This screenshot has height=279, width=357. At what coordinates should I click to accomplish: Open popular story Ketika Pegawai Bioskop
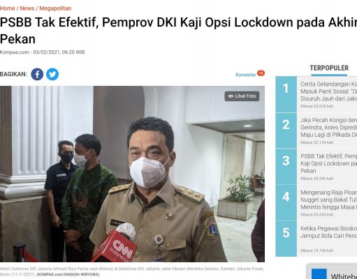coord(328,232)
